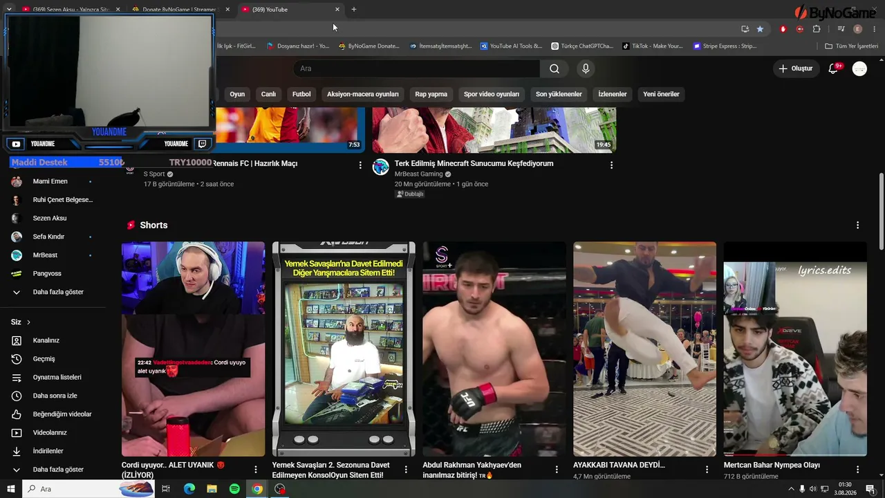The width and height of the screenshot is (885, 498).
Task: Open options for Yemek Savaşları short
Action: point(406,470)
